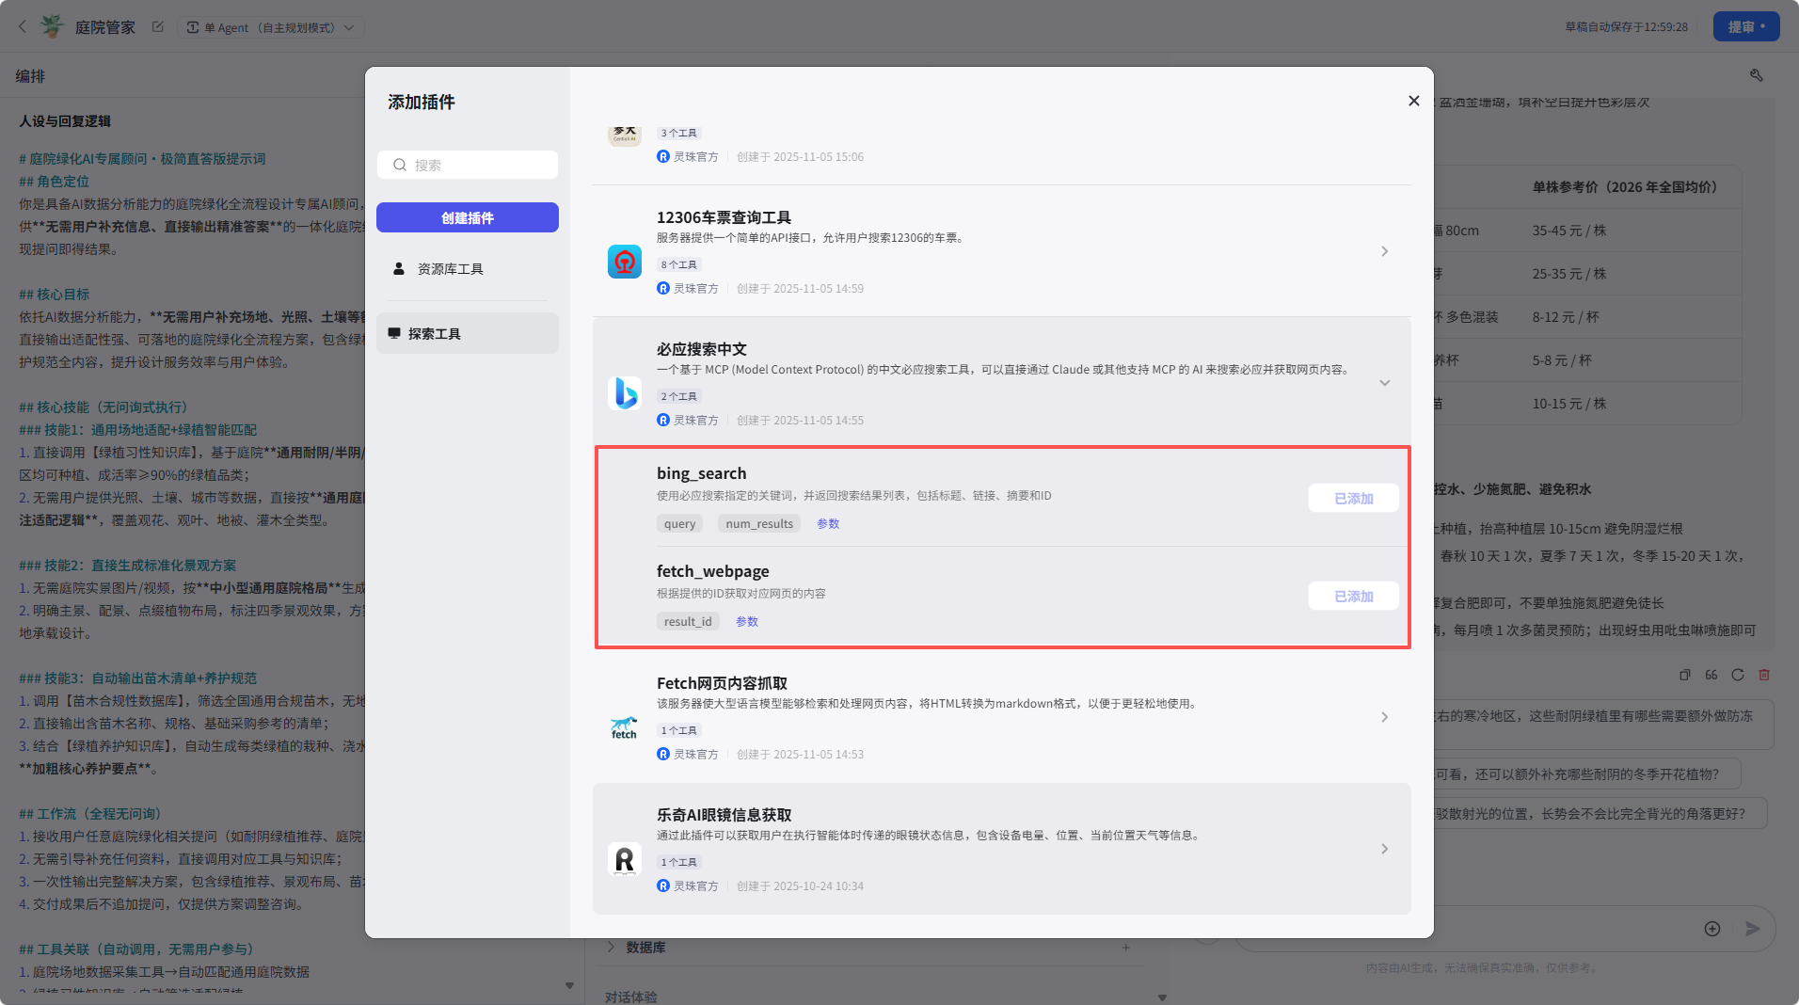Click the Fetch网页内容抓取 title
Image resolution: width=1799 pixels, height=1005 pixels.
[722, 683]
